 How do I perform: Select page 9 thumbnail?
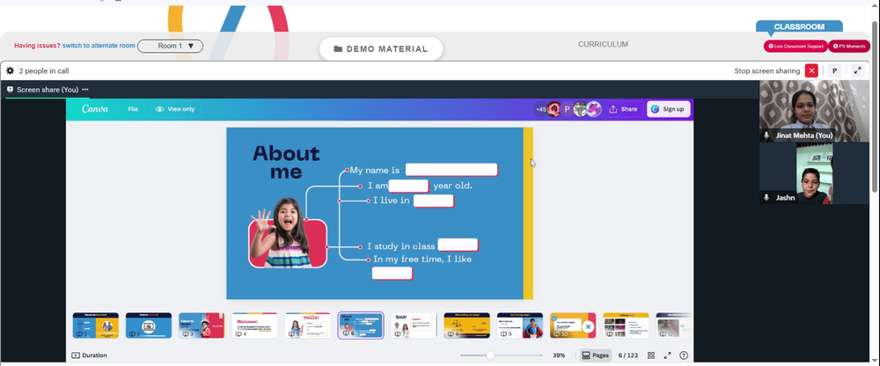click(x=520, y=326)
